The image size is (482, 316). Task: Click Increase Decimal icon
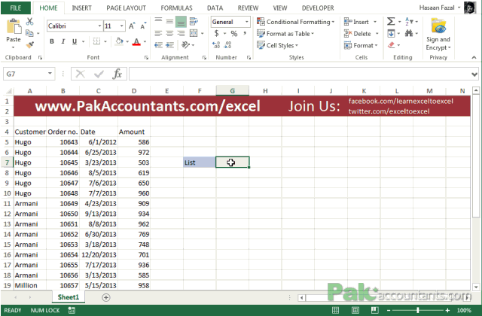coord(216,45)
